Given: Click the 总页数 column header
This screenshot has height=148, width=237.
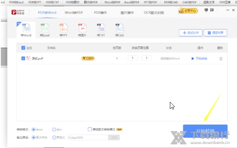Looking at the screenshot, I should point(117,48).
